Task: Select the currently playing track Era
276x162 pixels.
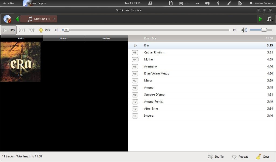Action: pyautogui.click(x=202, y=45)
